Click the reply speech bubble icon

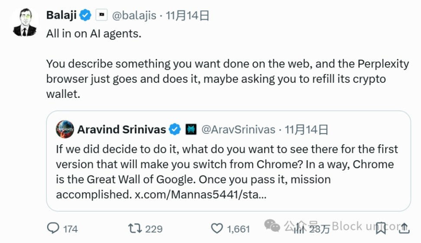point(53,228)
